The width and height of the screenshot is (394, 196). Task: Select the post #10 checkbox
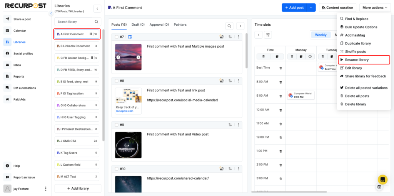116,169
